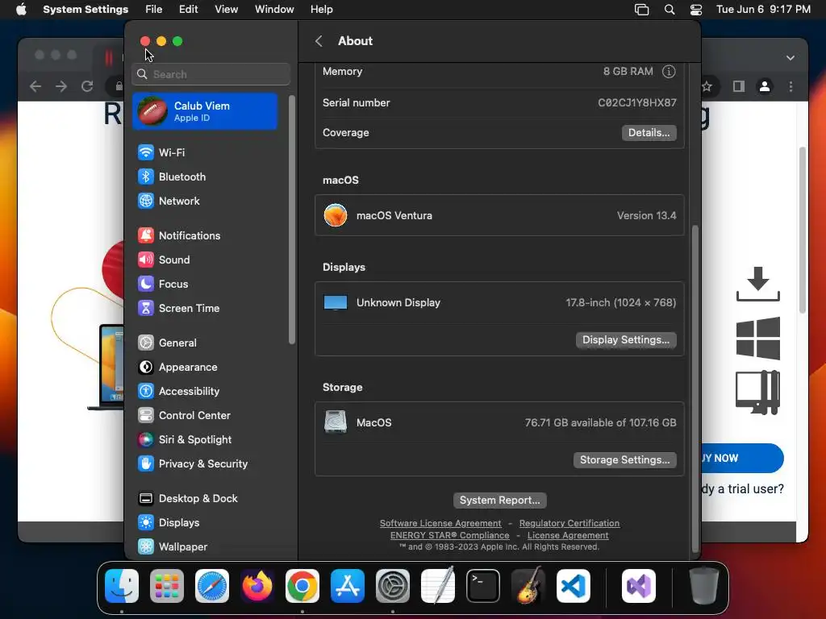Open Storage Settings button
This screenshot has width=826, height=619.
pos(625,460)
